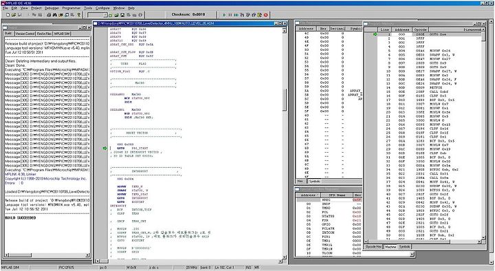This screenshot has height=271, width=495.
Task: Click the debugger Halt pause icon
Action: pyautogui.click(x=230, y=15)
